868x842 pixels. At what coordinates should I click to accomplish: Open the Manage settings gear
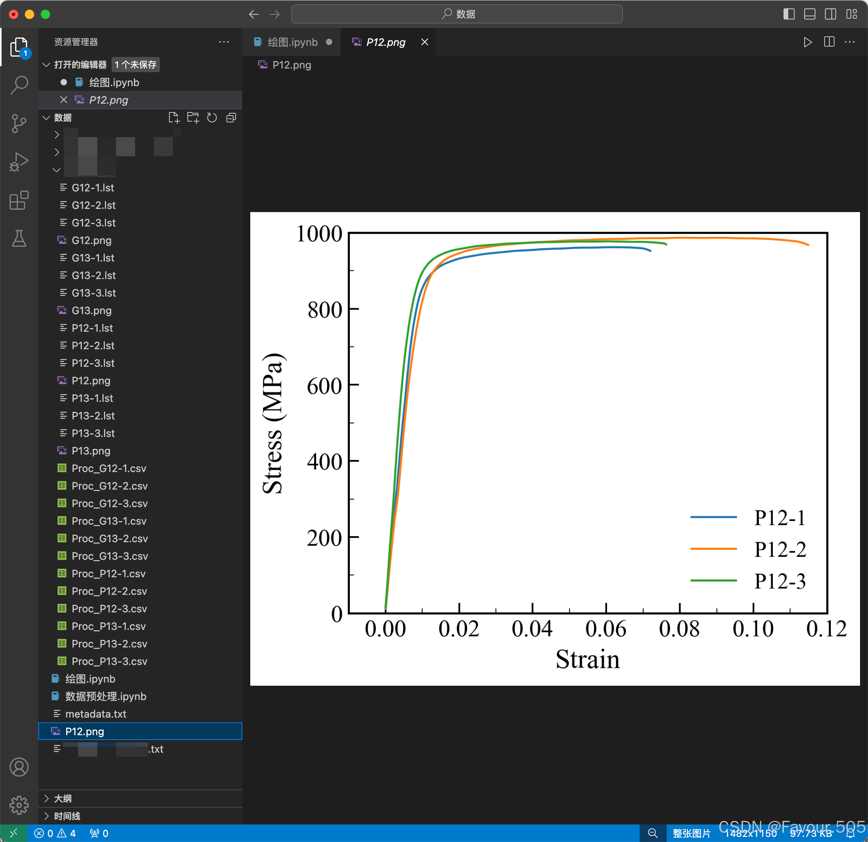pos(19,805)
